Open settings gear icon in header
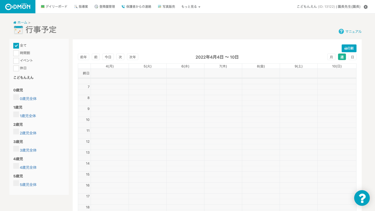The image size is (375, 211). point(366,7)
